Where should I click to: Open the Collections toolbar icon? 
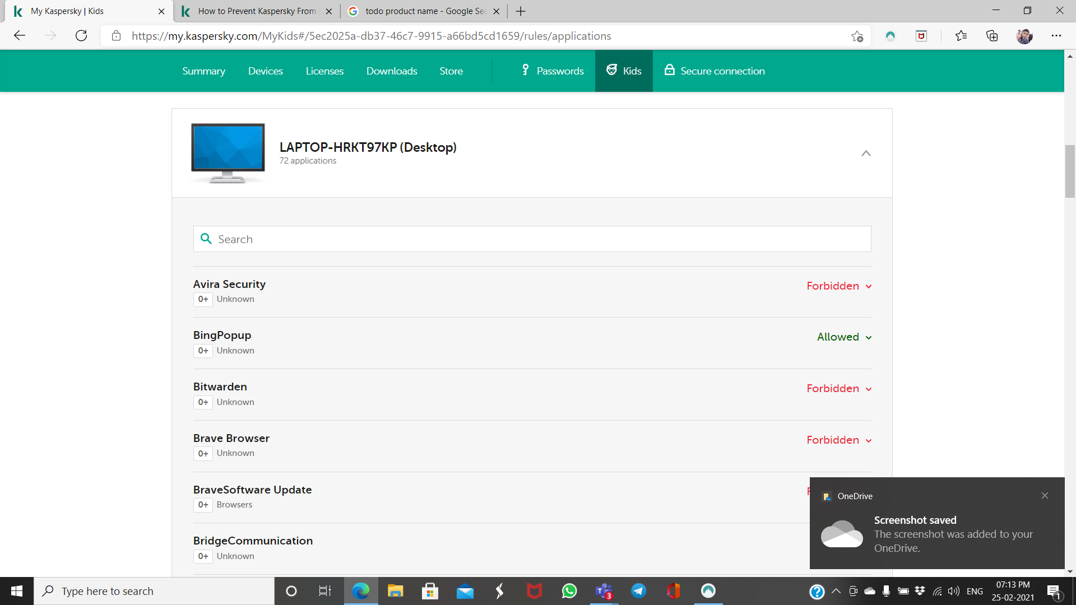(x=992, y=36)
